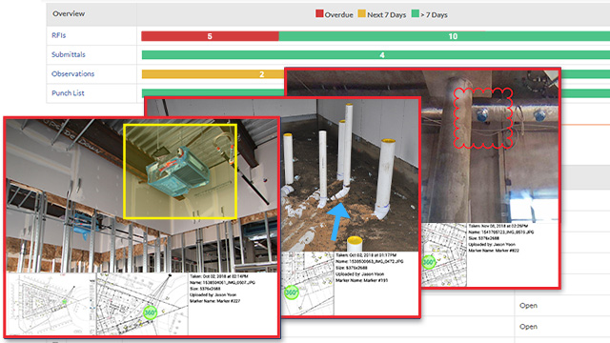
Task: Click the small site plan thumbnail in front card
Action: 51,304
